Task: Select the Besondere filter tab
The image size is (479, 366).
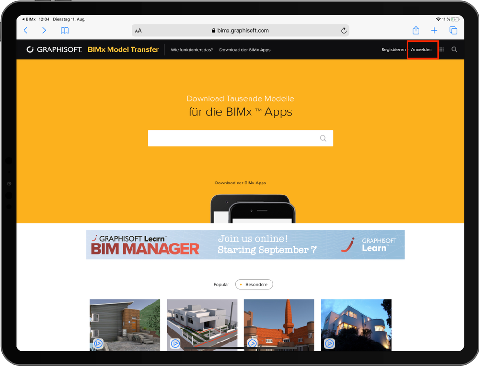Action: (254, 284)
